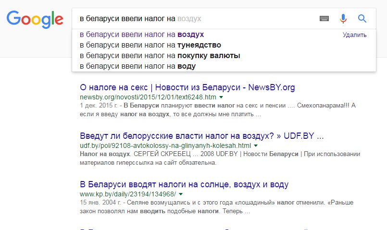The width and height of the screenshot is (387, 230).
Task: Open result "О налоге на секс | Новости из Беларуси"
Action: 187,87
